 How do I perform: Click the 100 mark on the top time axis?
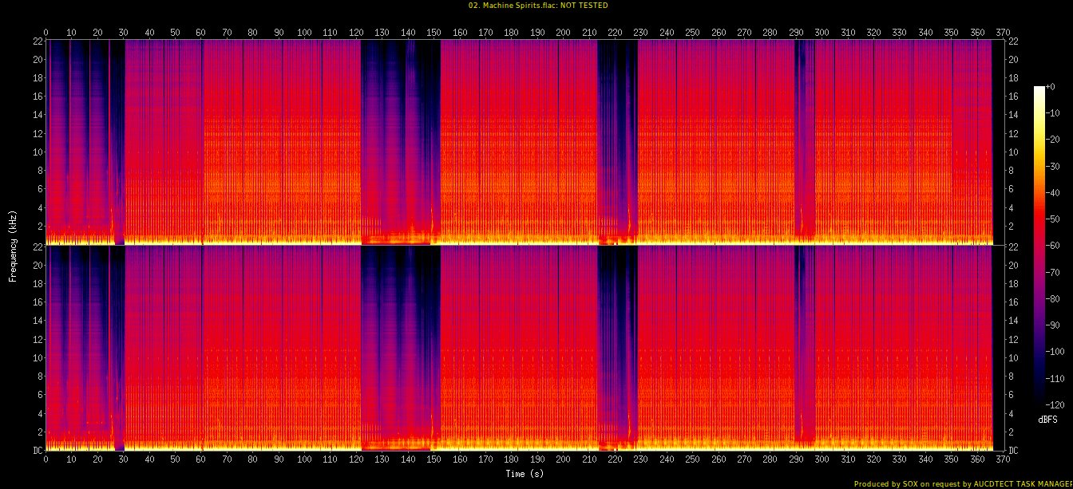(x=304, y=32)
